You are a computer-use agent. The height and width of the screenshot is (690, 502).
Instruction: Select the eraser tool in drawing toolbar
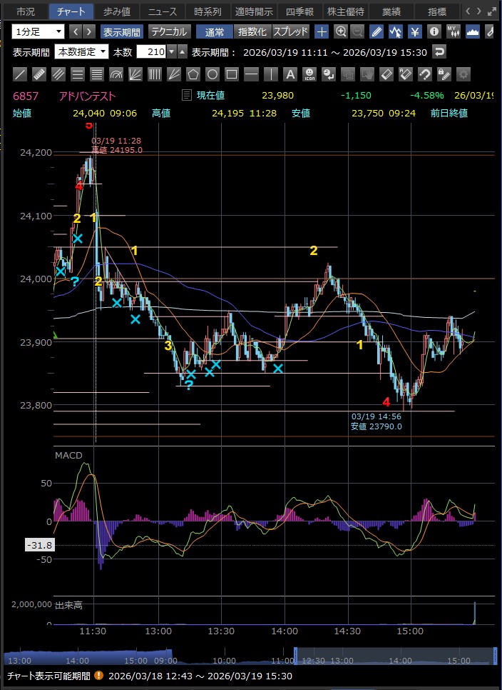click(386, 74)
